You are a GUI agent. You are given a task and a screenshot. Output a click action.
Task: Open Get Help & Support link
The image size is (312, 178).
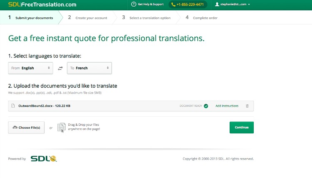(x=151, y=4)
